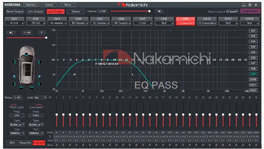This screenshot has height=149, width=264.
Task: Mute the selected channel using left speaker icon
Action: click(11, 33)
